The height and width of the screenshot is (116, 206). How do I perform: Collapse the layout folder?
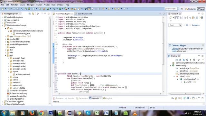pyautogui.click(x=9, y=72)
